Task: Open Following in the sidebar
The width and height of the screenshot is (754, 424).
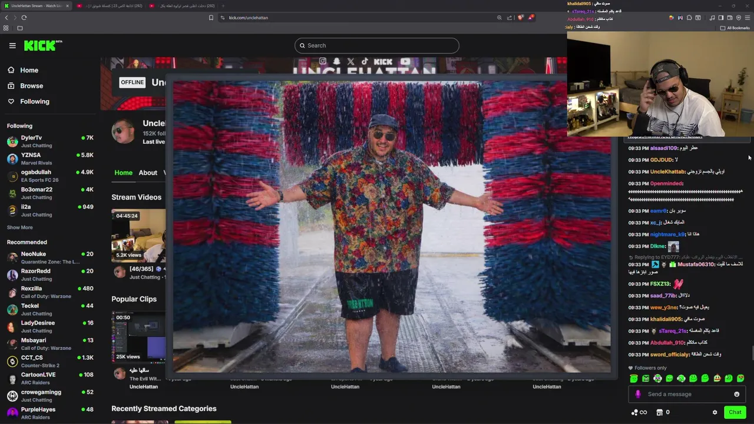Action: (28, 101)
